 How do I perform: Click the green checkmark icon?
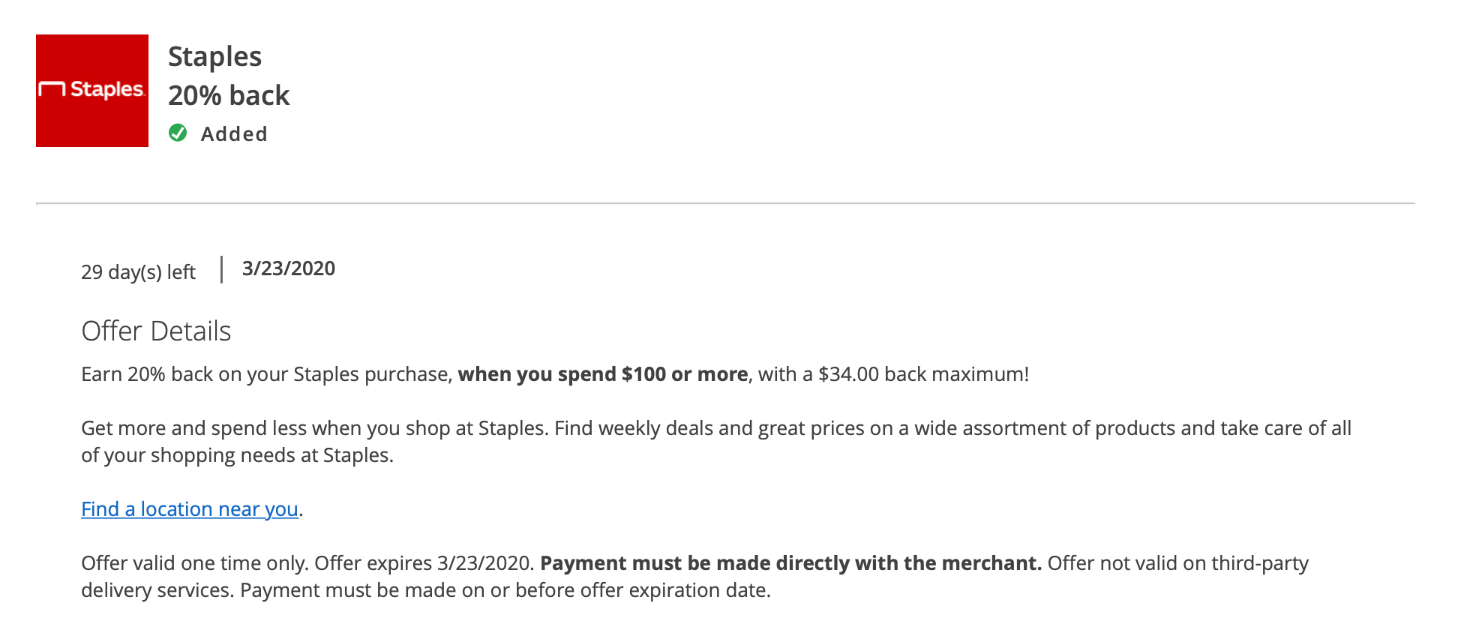(x=178, y=133)
